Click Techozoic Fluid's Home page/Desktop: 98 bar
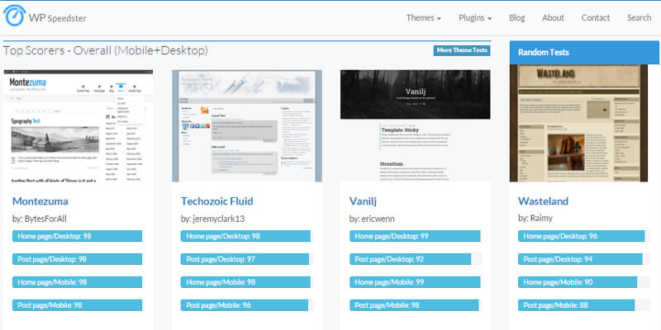The width and height of the screenshot is (661, 330). [245, 236]
